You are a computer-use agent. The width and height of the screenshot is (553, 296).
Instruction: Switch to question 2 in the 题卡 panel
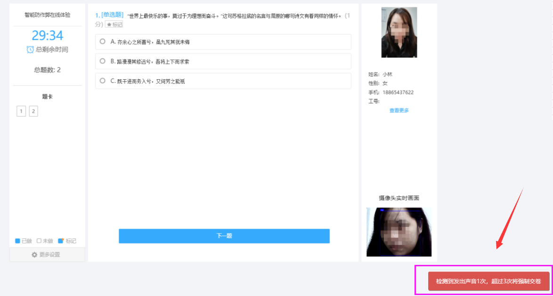coord(34,111)
